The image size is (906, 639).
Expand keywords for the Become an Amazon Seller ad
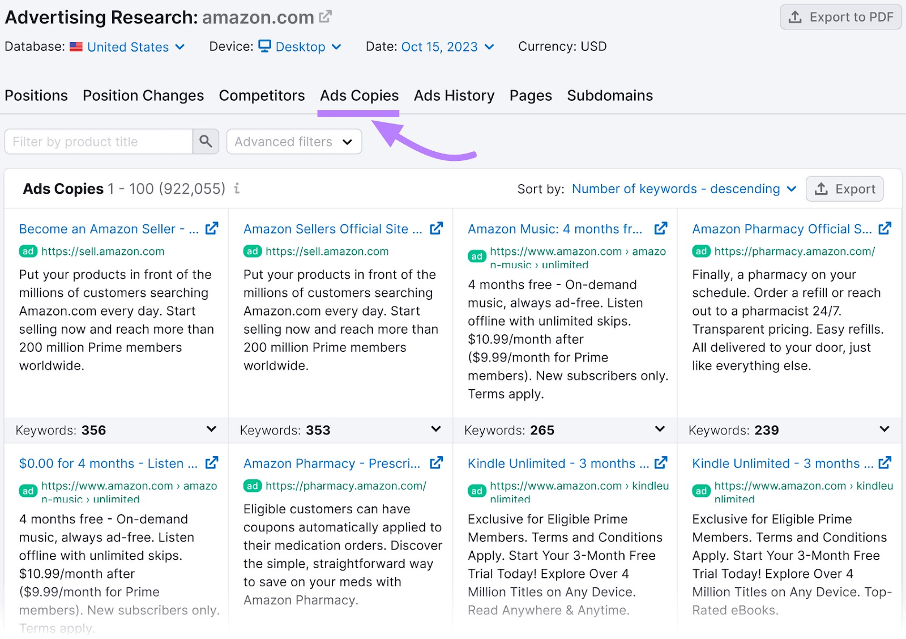[x=211, y=429]
